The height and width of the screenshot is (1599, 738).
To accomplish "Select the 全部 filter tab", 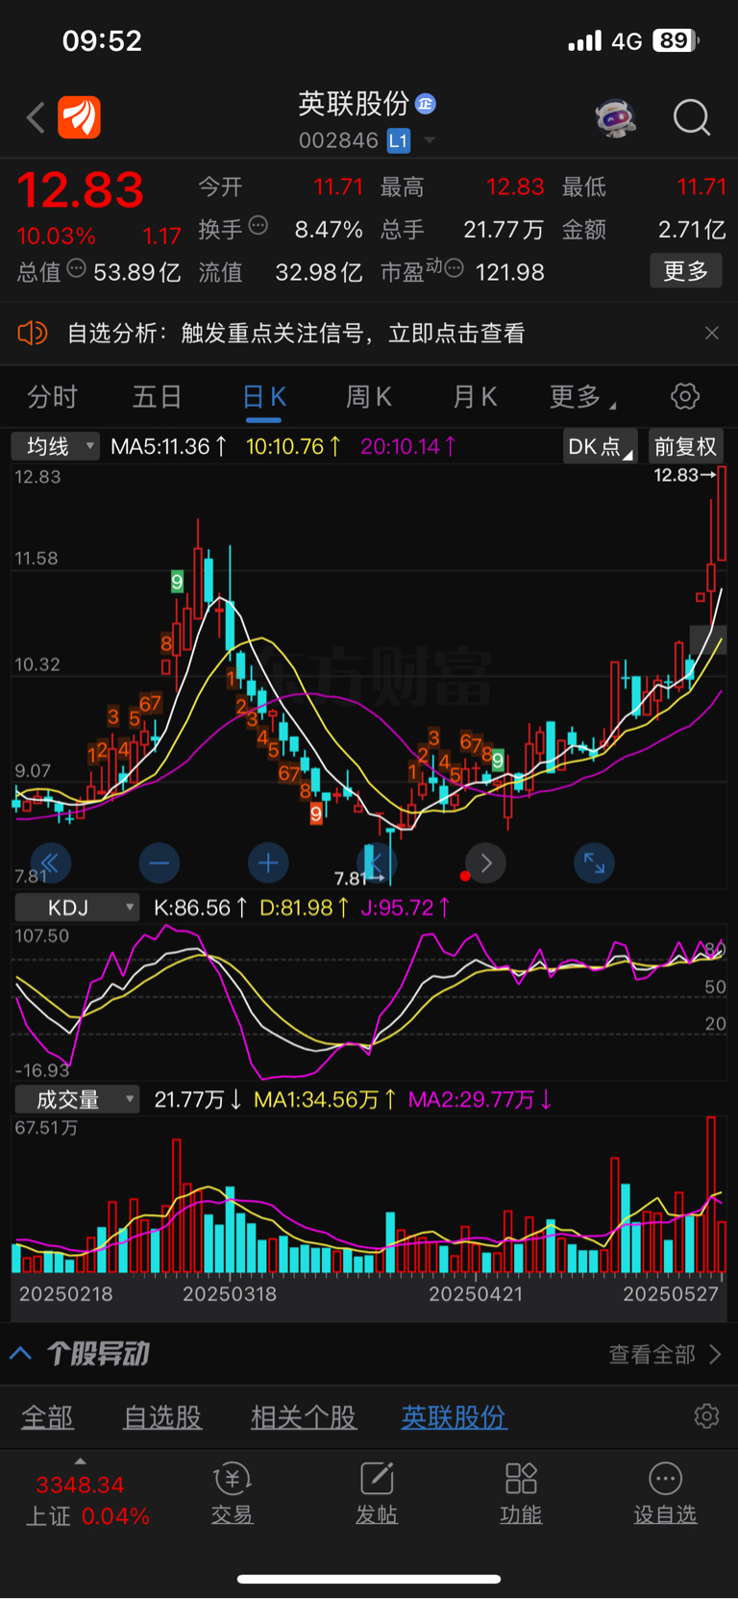I will 47,1417.
